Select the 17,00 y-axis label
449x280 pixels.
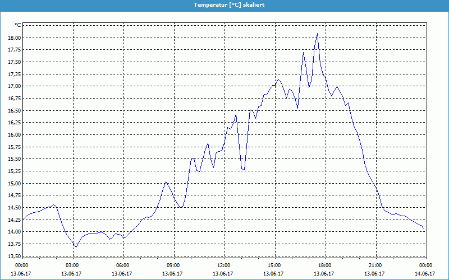(14, 86)
